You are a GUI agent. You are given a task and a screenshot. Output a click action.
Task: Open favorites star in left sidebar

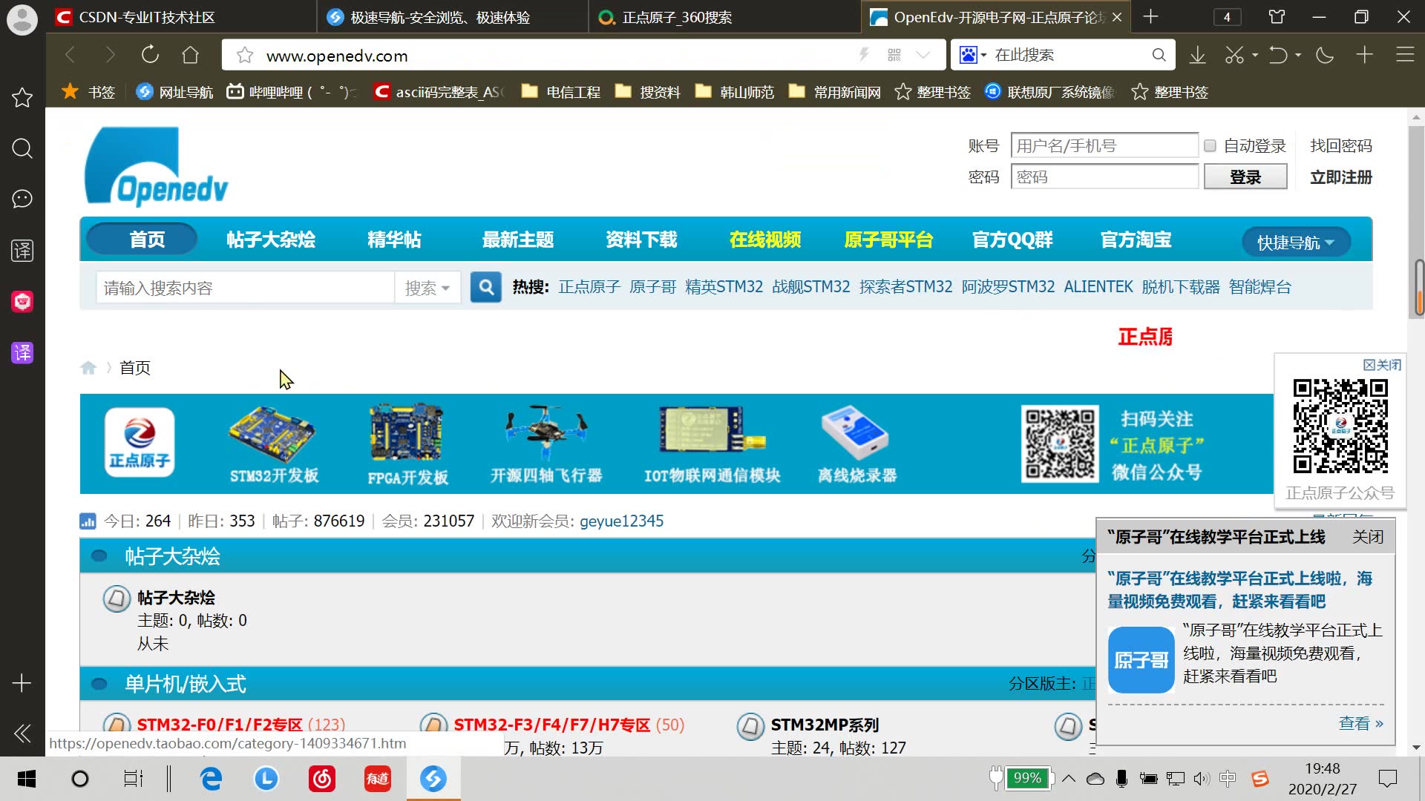(22, 97)
